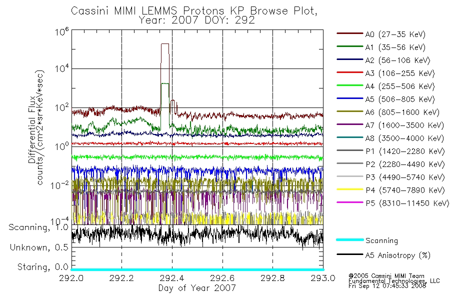Select the P4 (5740-7890 KeV) yellow swatch
This screenshot has height=300, width=475.
point(350,189)
